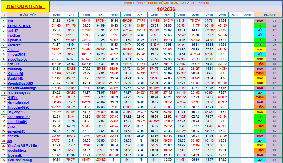Select the QG cell in Kokomi86's row

209,74
